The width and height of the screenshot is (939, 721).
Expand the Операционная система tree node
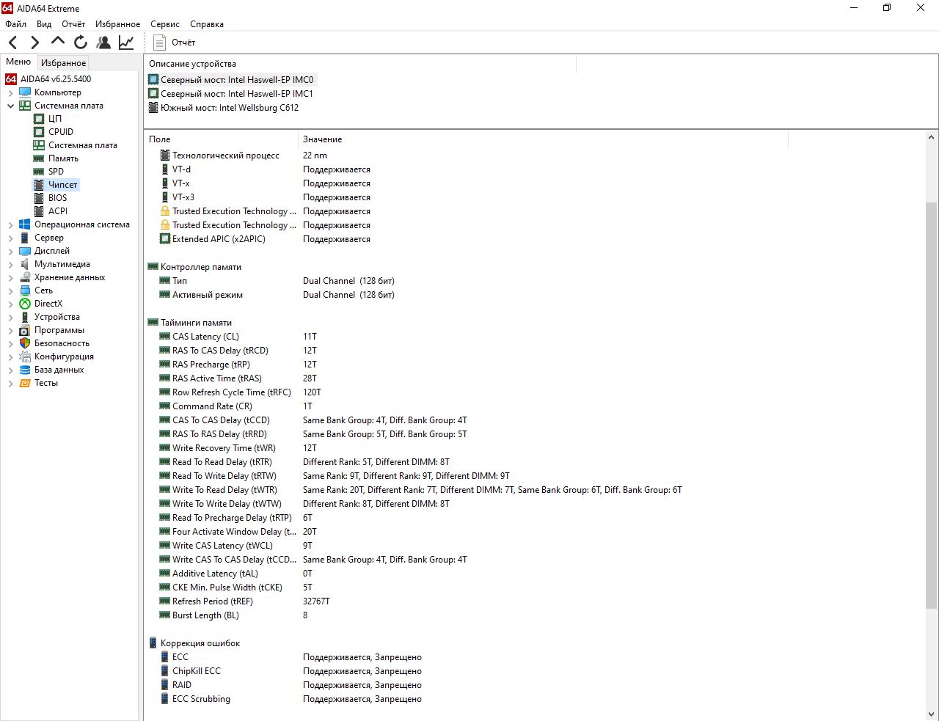[11, 225]
